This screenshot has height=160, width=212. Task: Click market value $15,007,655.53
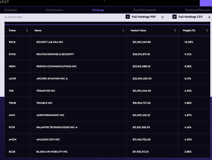click(x=141, y=115)
